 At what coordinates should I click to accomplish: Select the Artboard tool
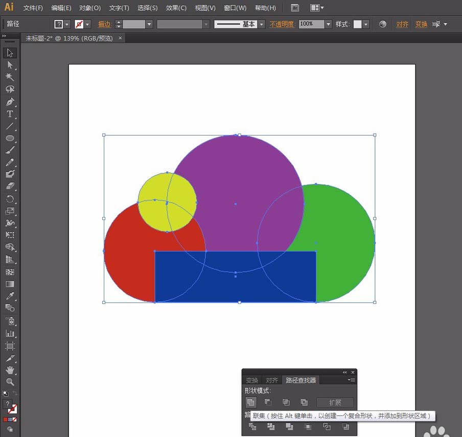click(10, 345)
